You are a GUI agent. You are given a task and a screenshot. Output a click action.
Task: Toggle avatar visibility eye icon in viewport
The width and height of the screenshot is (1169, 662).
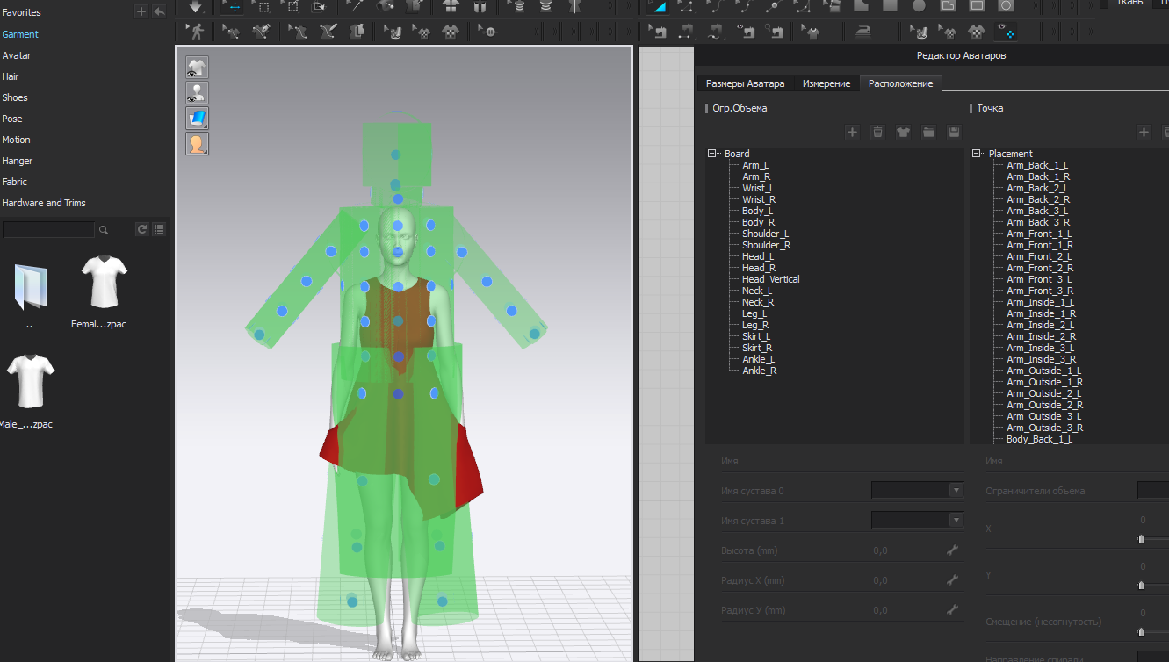pyautogui.click(x=197, y=93)
